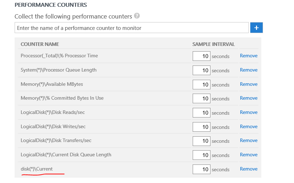The height and width of the screenshot is (183, 294).
Task: Click sample interval field for Disk Reads/sec
Action: pos(201,113)
